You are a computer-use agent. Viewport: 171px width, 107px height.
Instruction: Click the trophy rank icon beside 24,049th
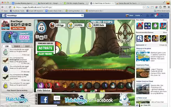(71, 25)
